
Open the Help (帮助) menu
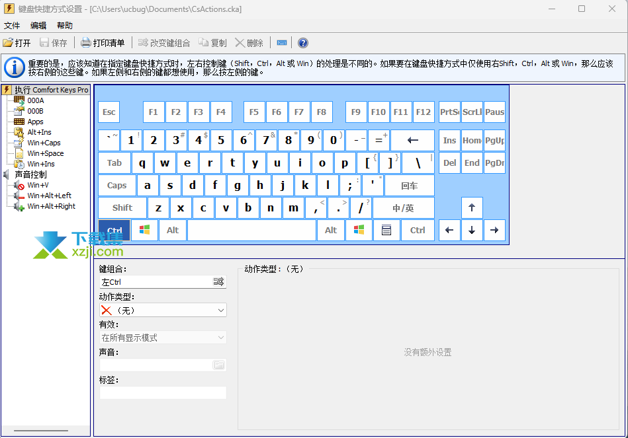point(64,26)
